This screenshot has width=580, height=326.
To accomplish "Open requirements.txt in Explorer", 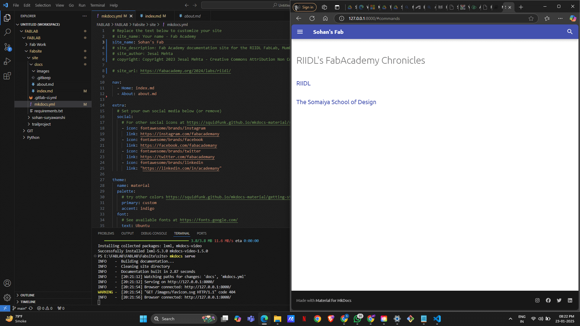I will coord(48,111).
